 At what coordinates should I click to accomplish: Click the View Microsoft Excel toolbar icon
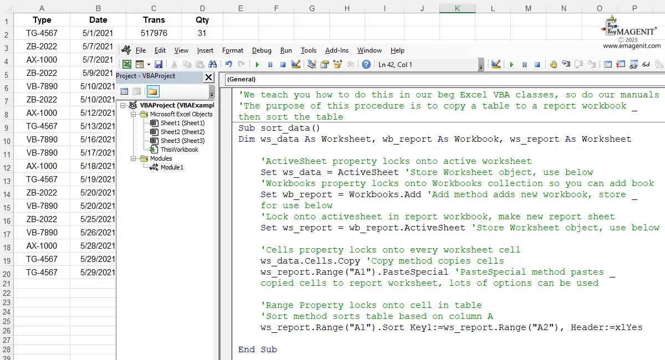pos(127,64)
